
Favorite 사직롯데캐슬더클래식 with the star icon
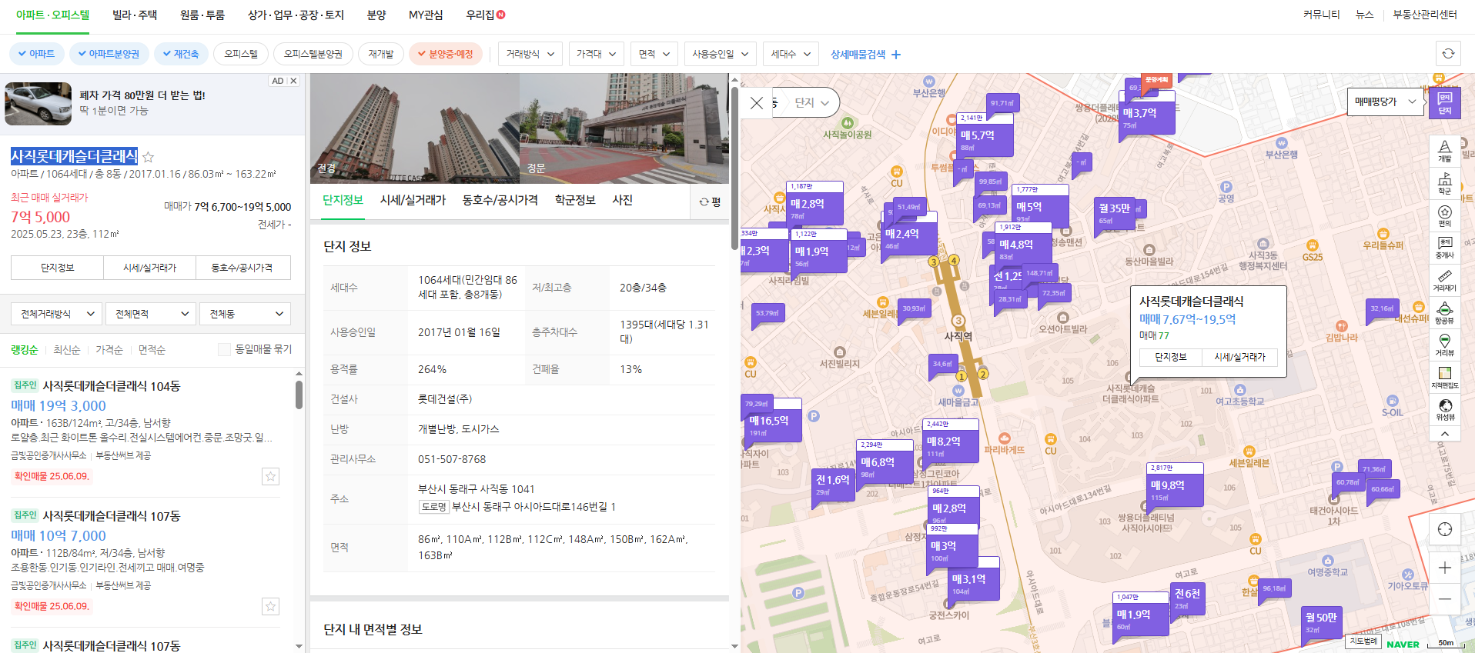tap(148, 157)
